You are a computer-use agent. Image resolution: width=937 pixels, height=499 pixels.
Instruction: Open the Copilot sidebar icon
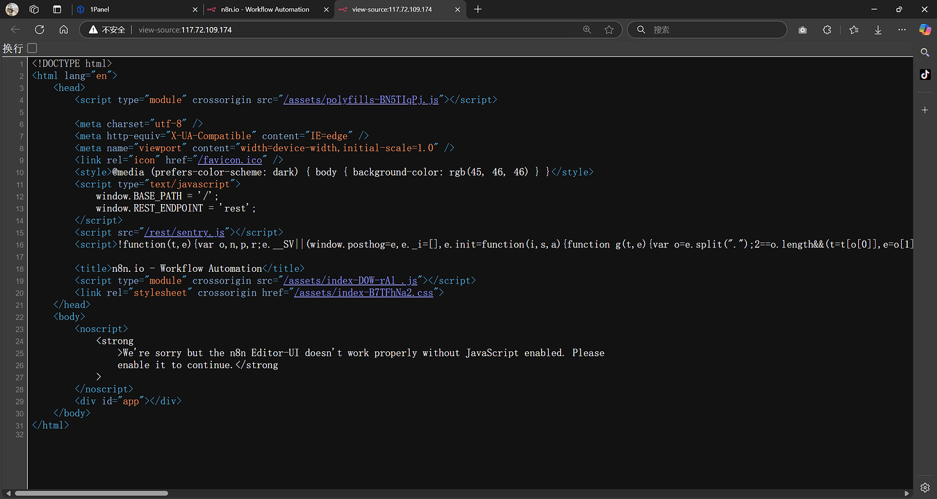tap(925, 29)
